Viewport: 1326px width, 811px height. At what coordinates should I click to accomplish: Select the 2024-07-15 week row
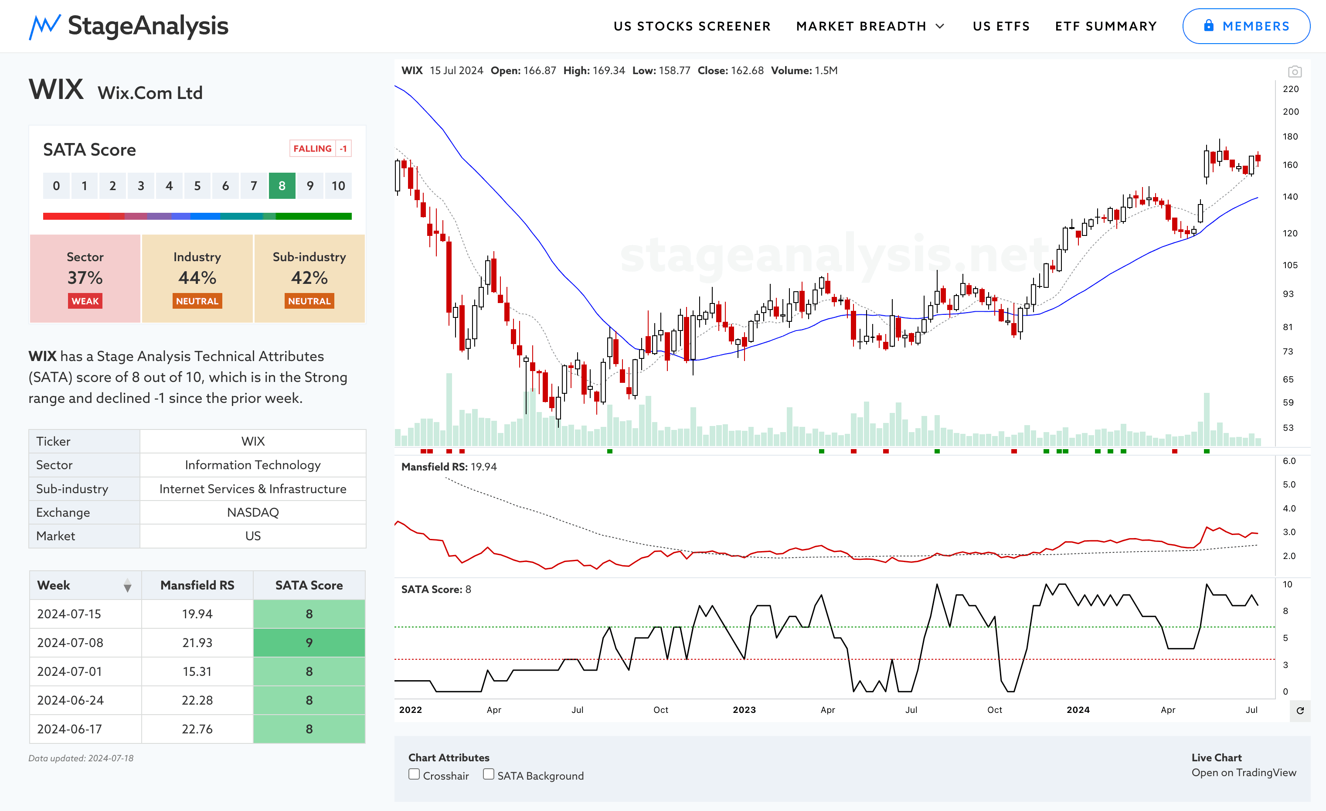(x=197, y=614)
